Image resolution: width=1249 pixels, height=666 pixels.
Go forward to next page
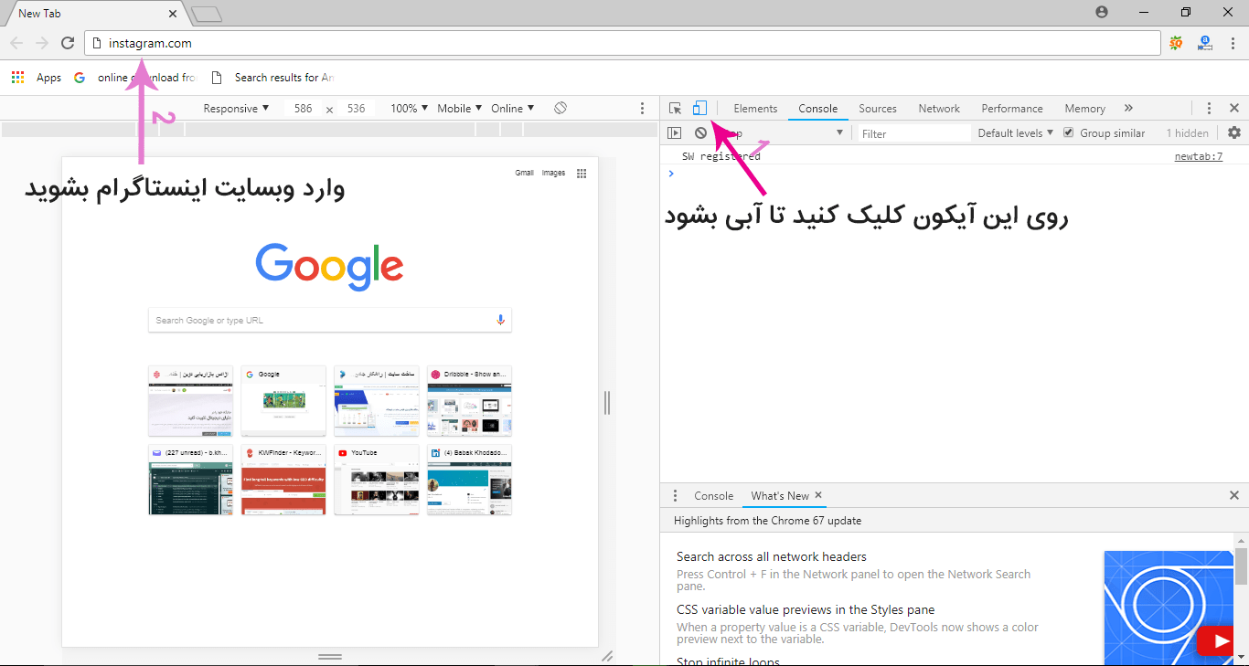pos(42,43)
